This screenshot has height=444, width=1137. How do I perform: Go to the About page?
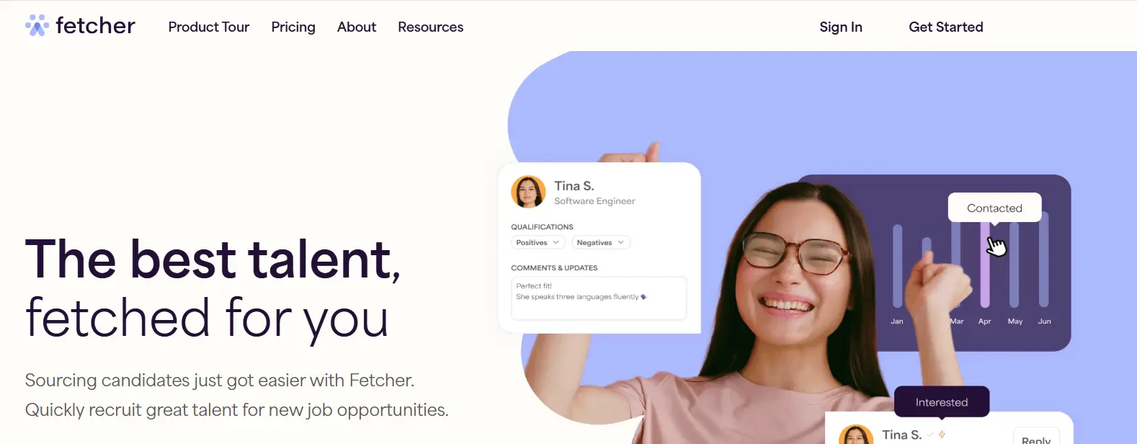pyautogui.click(x=357, y=27)
